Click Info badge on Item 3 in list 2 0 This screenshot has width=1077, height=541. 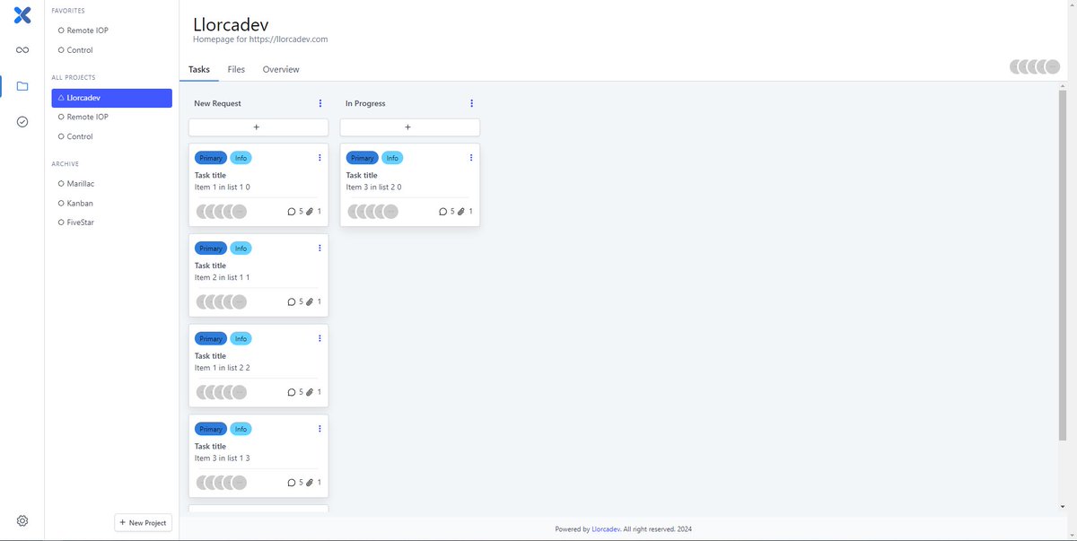click(x=392, y=158)
